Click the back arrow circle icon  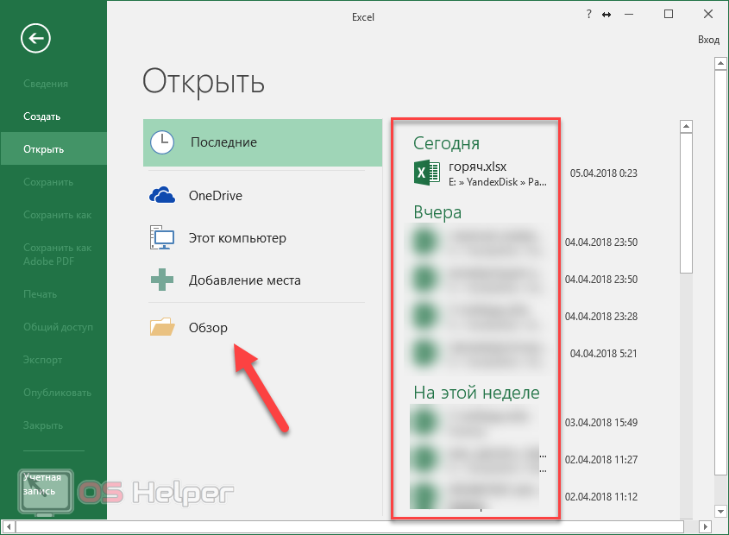pyautogui.click(x=38, y=37)
